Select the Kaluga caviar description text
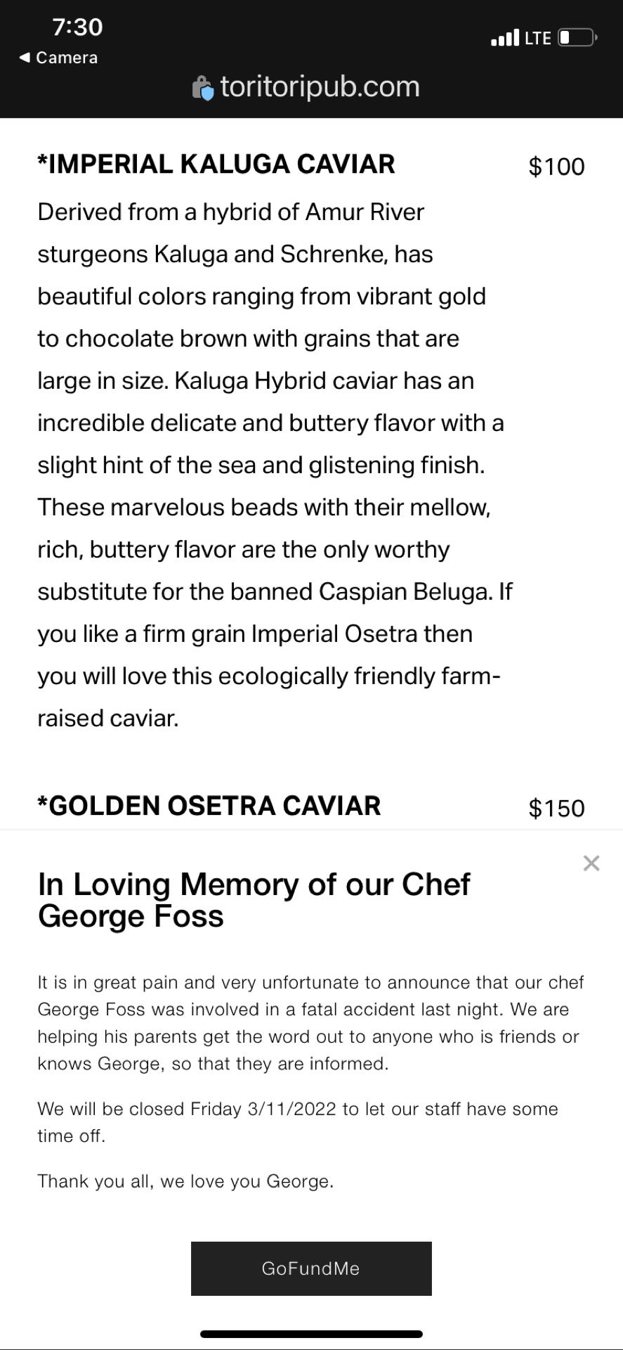The image size is (623, 1350). 274,464
